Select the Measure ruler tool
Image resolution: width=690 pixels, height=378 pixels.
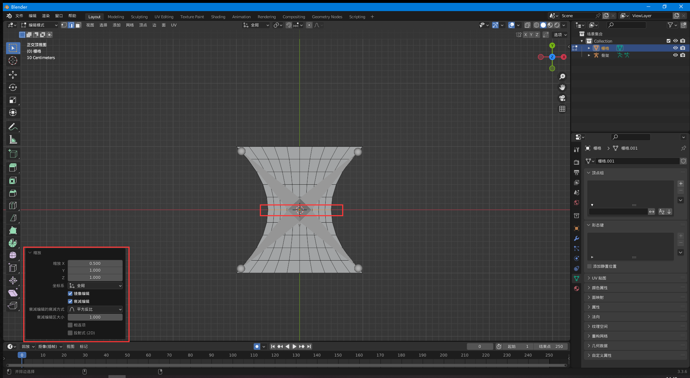pyautogui.click(x=13, y=140)
